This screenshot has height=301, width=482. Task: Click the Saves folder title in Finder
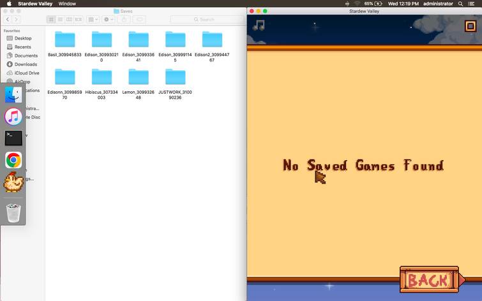[x=123, y=11]
